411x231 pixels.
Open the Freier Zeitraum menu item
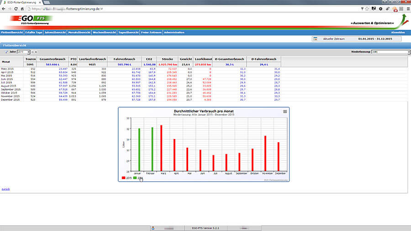(151, 32)
